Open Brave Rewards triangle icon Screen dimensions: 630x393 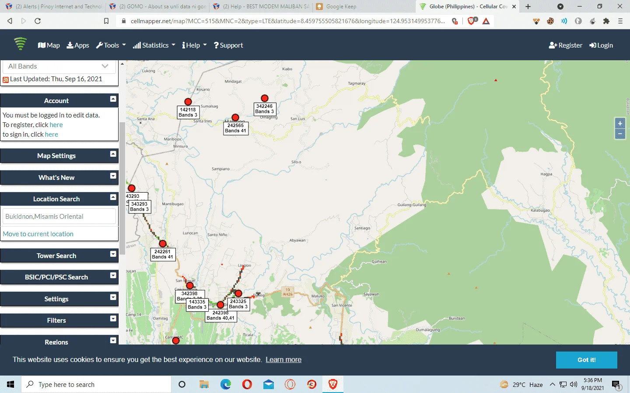click(486, 21)
